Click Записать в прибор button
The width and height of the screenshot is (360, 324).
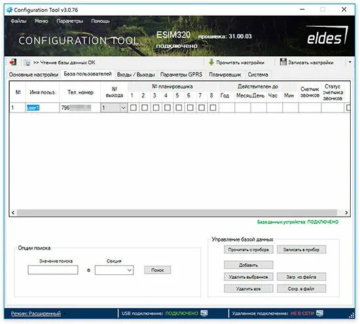coord(301,249)
